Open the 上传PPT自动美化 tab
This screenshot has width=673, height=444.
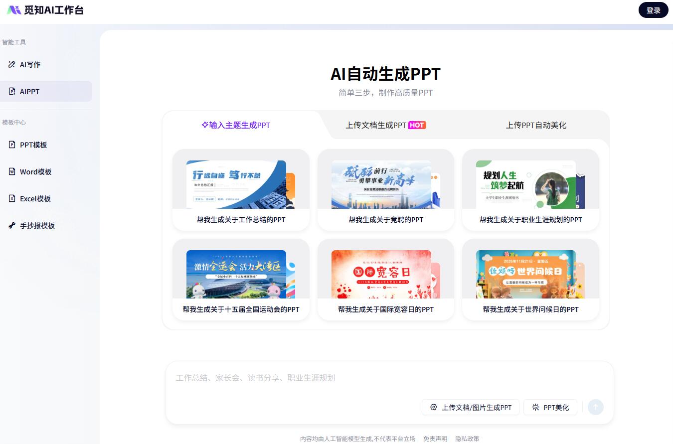[x=536, y=125]
